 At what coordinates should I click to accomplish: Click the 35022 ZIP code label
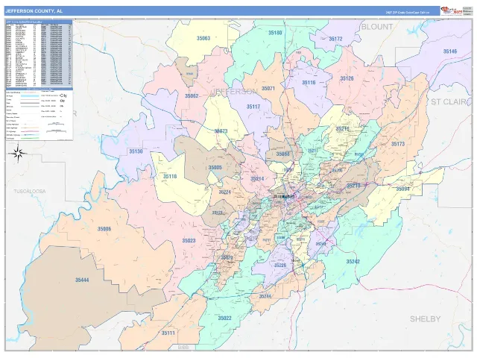(224, 318)
